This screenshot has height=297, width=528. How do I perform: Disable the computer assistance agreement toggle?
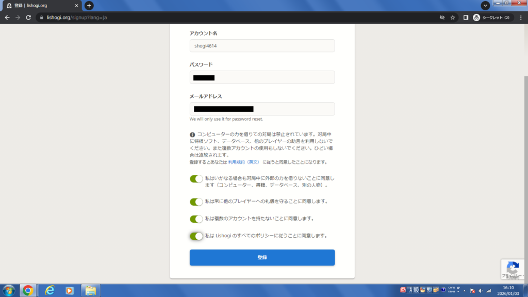(196, 179)
